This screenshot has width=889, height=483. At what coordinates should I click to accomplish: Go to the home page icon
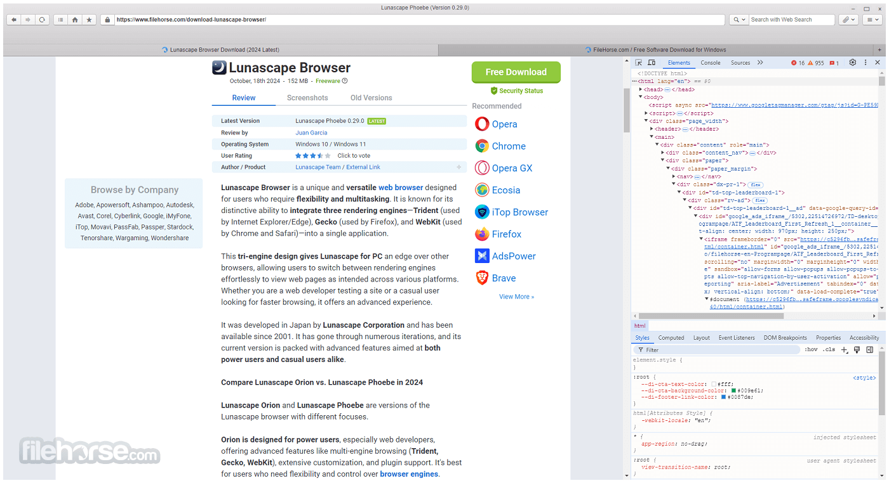[75, 20]
